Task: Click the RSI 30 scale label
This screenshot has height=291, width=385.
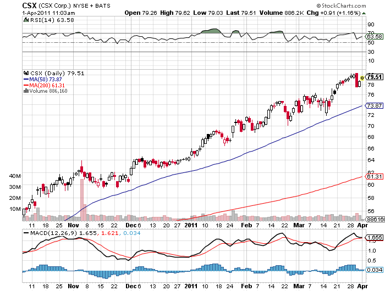Action: (x=371, y=52)
